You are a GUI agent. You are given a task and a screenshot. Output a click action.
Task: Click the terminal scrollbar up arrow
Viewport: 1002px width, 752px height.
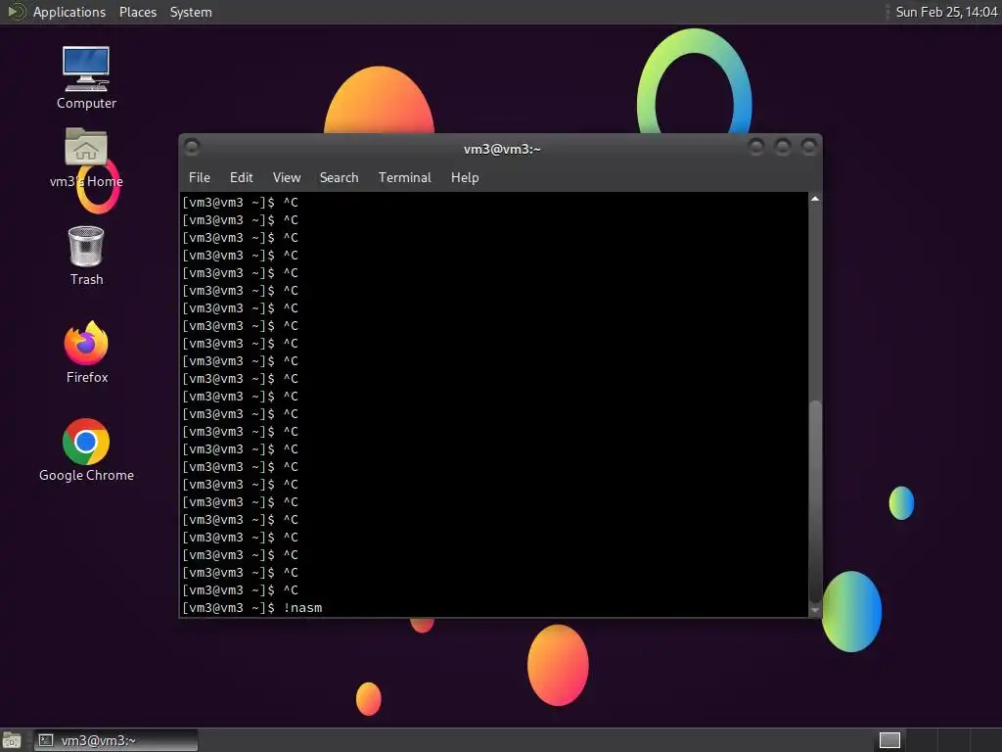(x=815, y=199)
